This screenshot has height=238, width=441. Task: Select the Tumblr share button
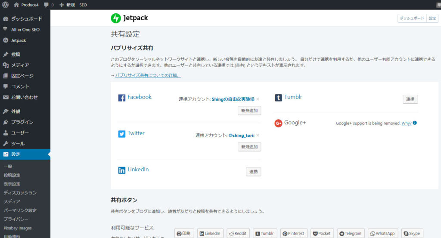click(265, 234)
